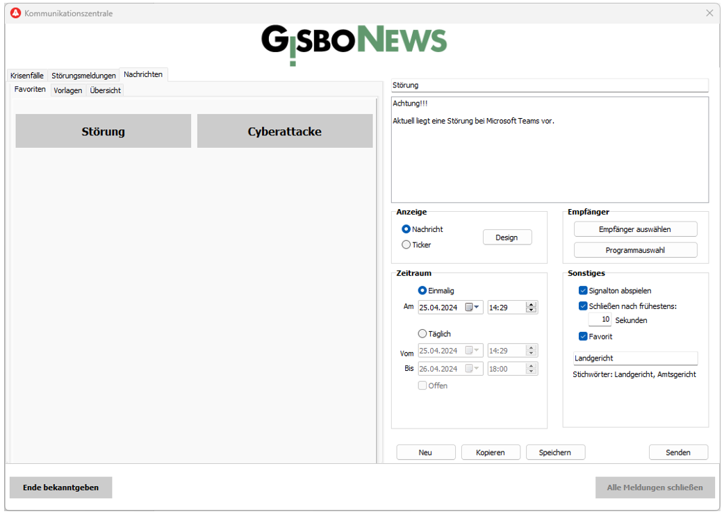
Task: Click Ende bekanntgeben button
Action: click(x=61, y=488)
